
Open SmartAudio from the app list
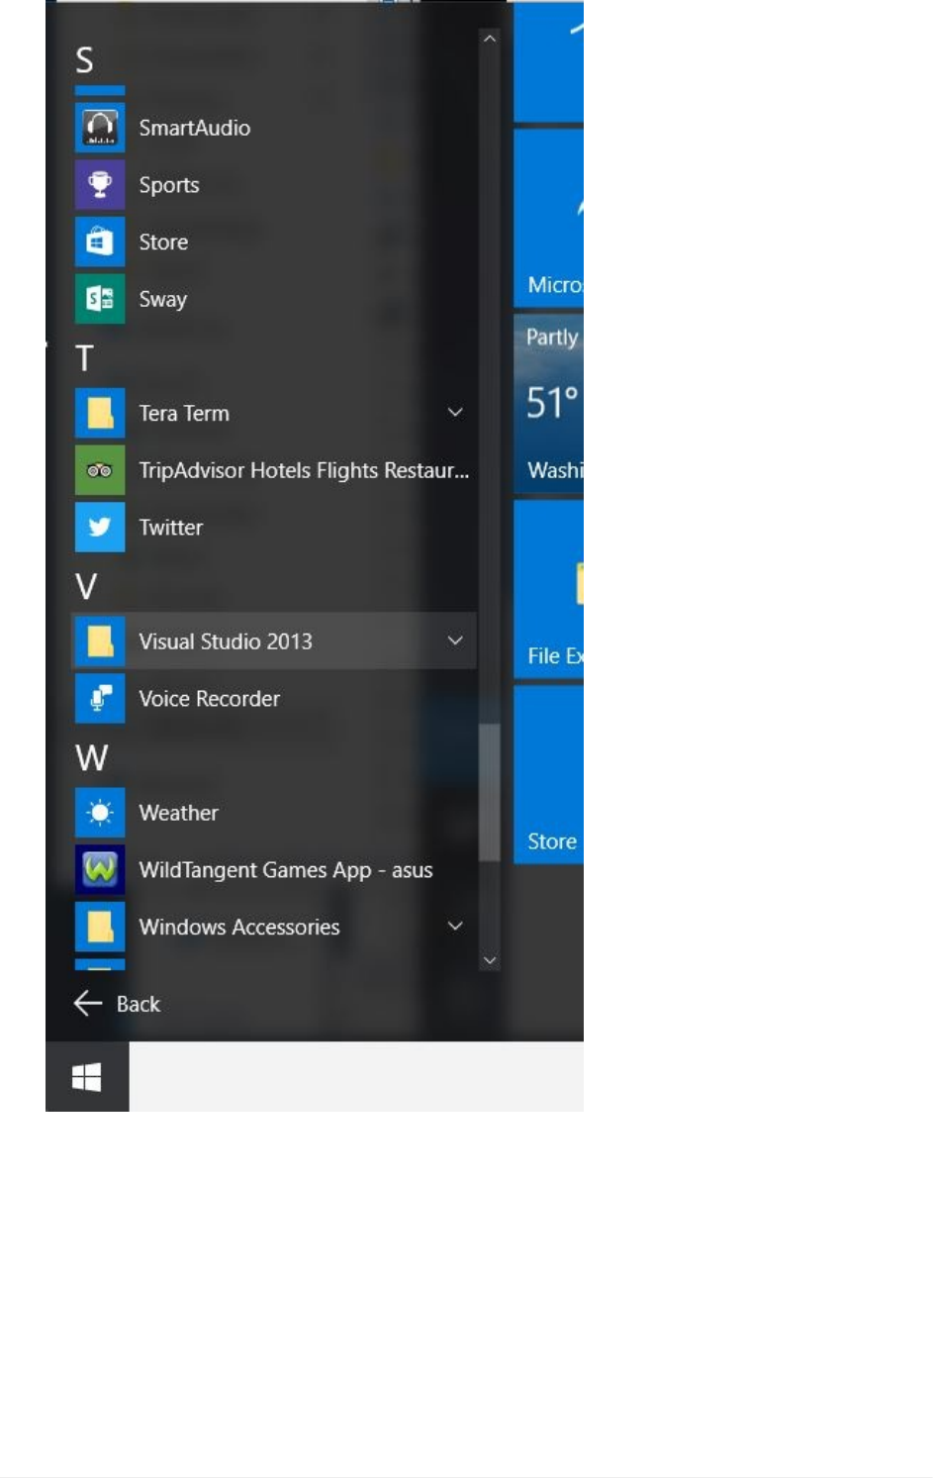(x=195, y=128)
